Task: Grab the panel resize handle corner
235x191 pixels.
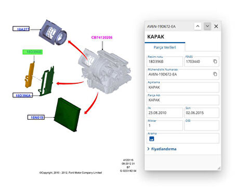Action: [219, 168]
